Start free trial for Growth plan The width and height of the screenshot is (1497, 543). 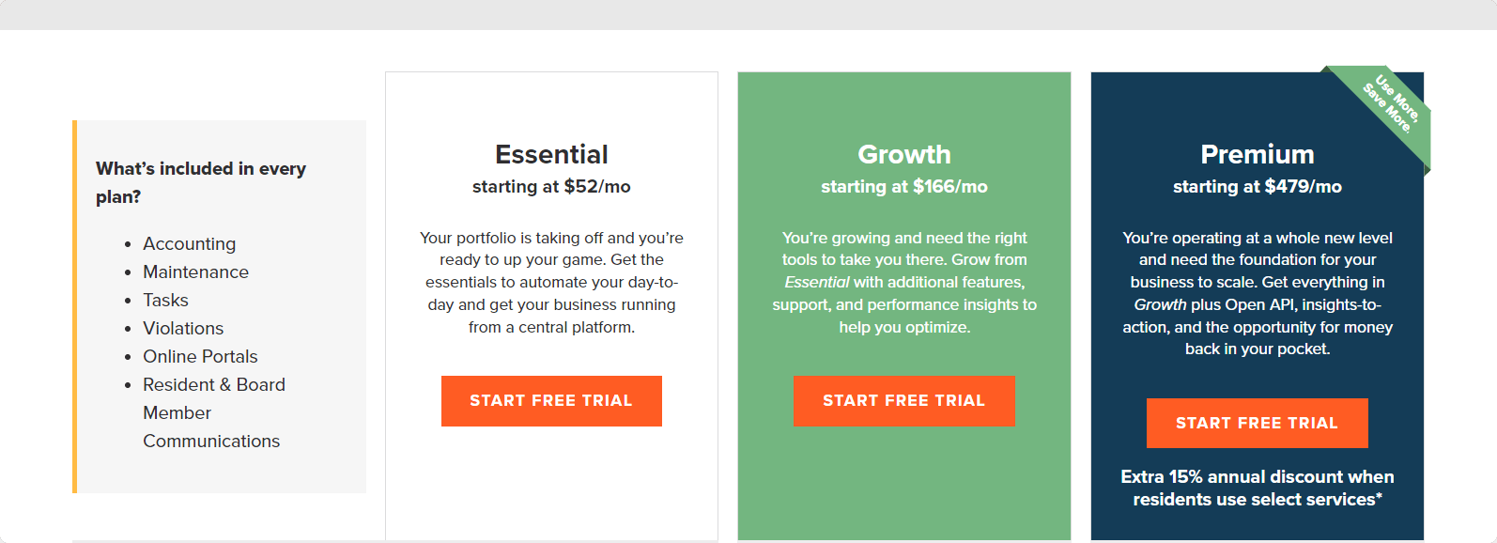click(904, 401)
